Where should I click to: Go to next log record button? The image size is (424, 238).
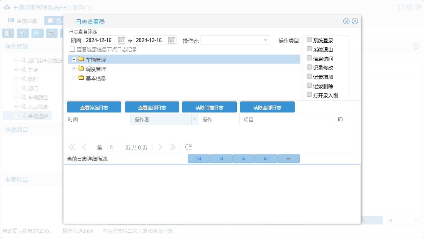click(244, 159)
